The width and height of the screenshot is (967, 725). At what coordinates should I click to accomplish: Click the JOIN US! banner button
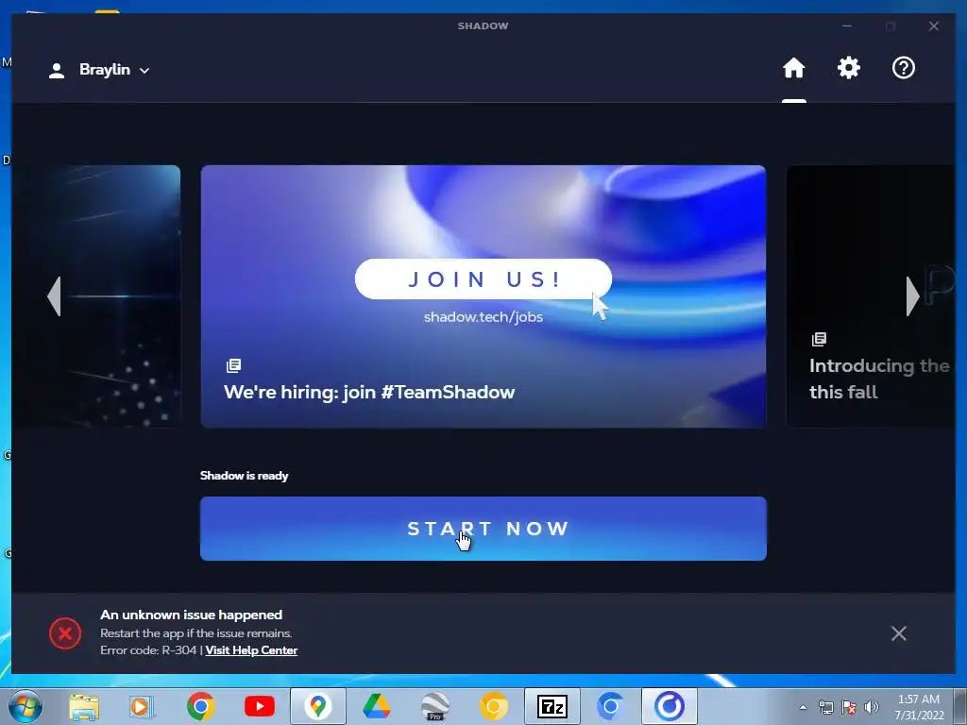tap(483, 279)
